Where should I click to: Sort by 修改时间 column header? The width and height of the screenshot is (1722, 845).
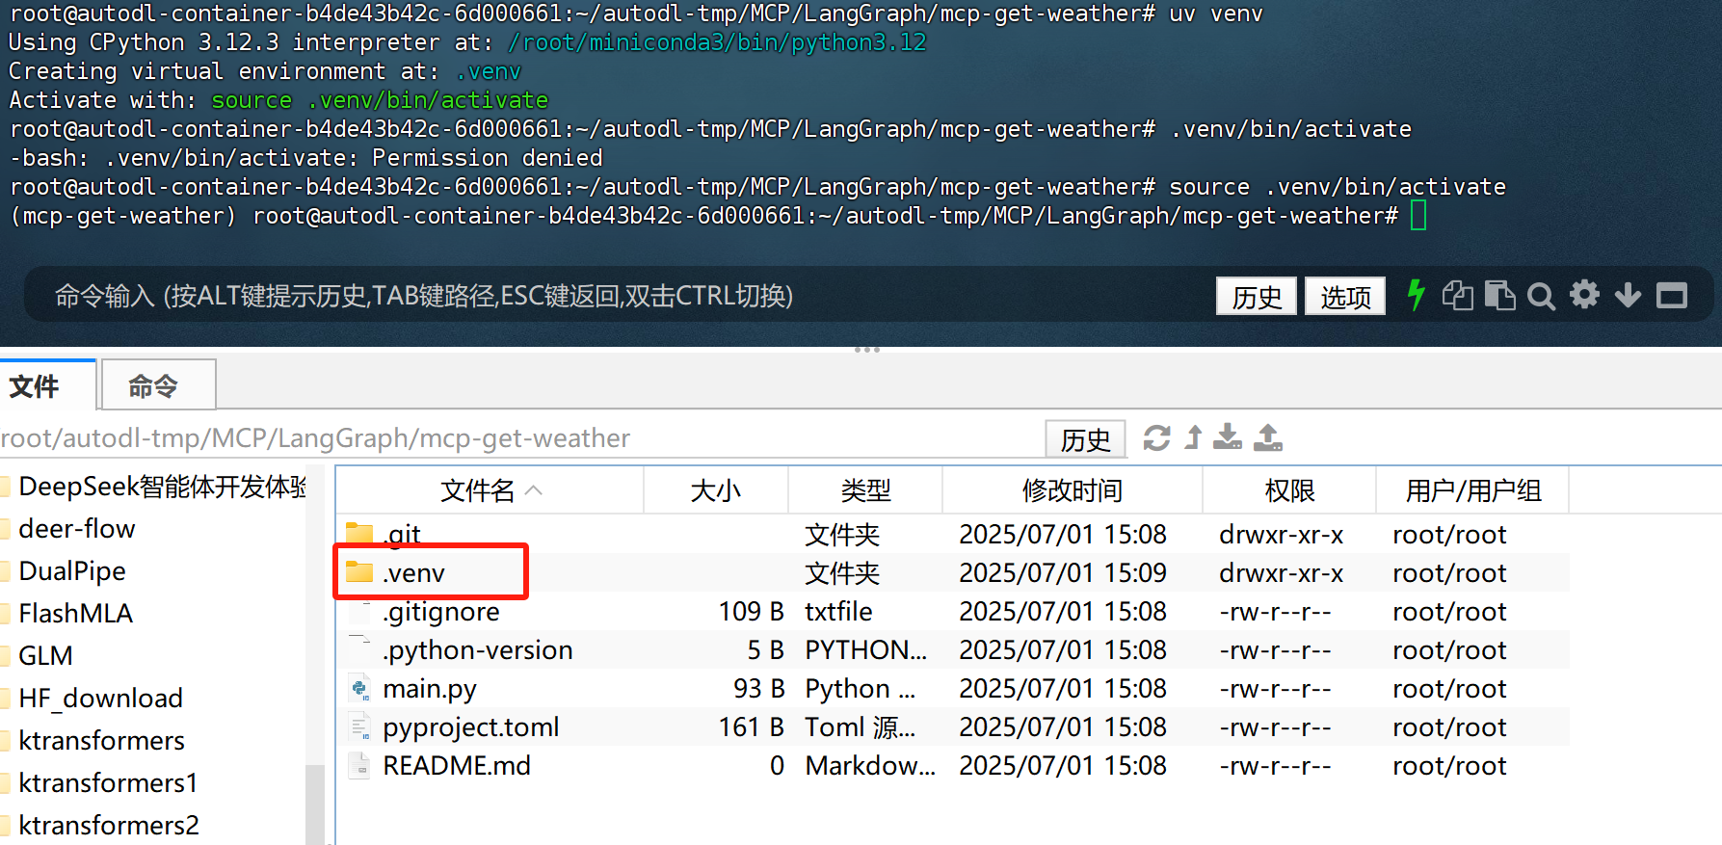[x=1072, y=490]
